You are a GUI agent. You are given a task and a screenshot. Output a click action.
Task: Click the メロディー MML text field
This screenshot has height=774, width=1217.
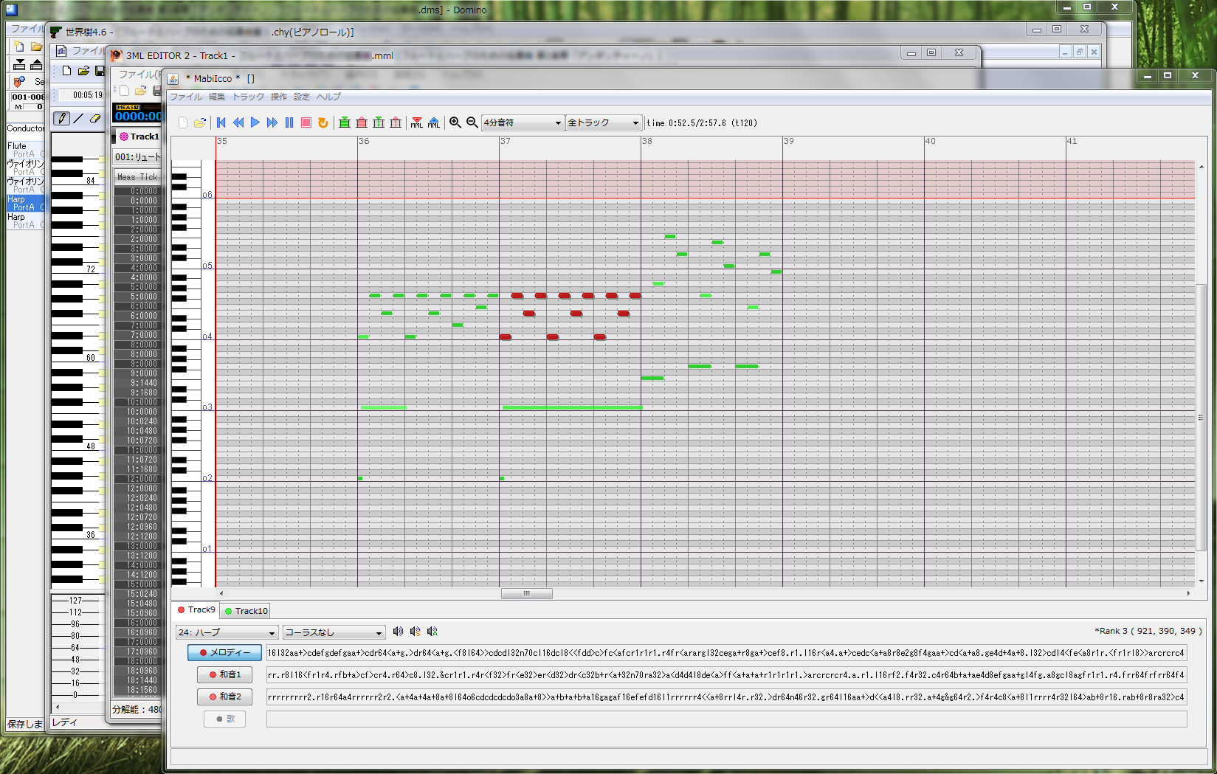[726, 652]
